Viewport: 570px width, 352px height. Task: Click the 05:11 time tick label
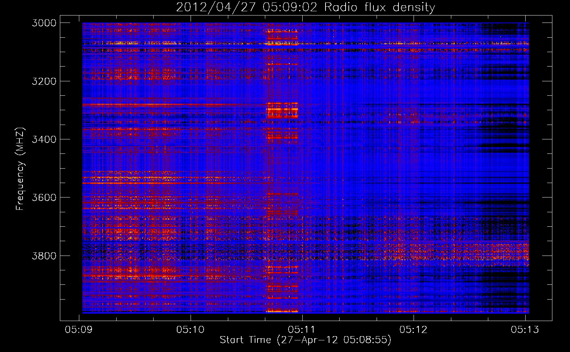coord(302,329)
